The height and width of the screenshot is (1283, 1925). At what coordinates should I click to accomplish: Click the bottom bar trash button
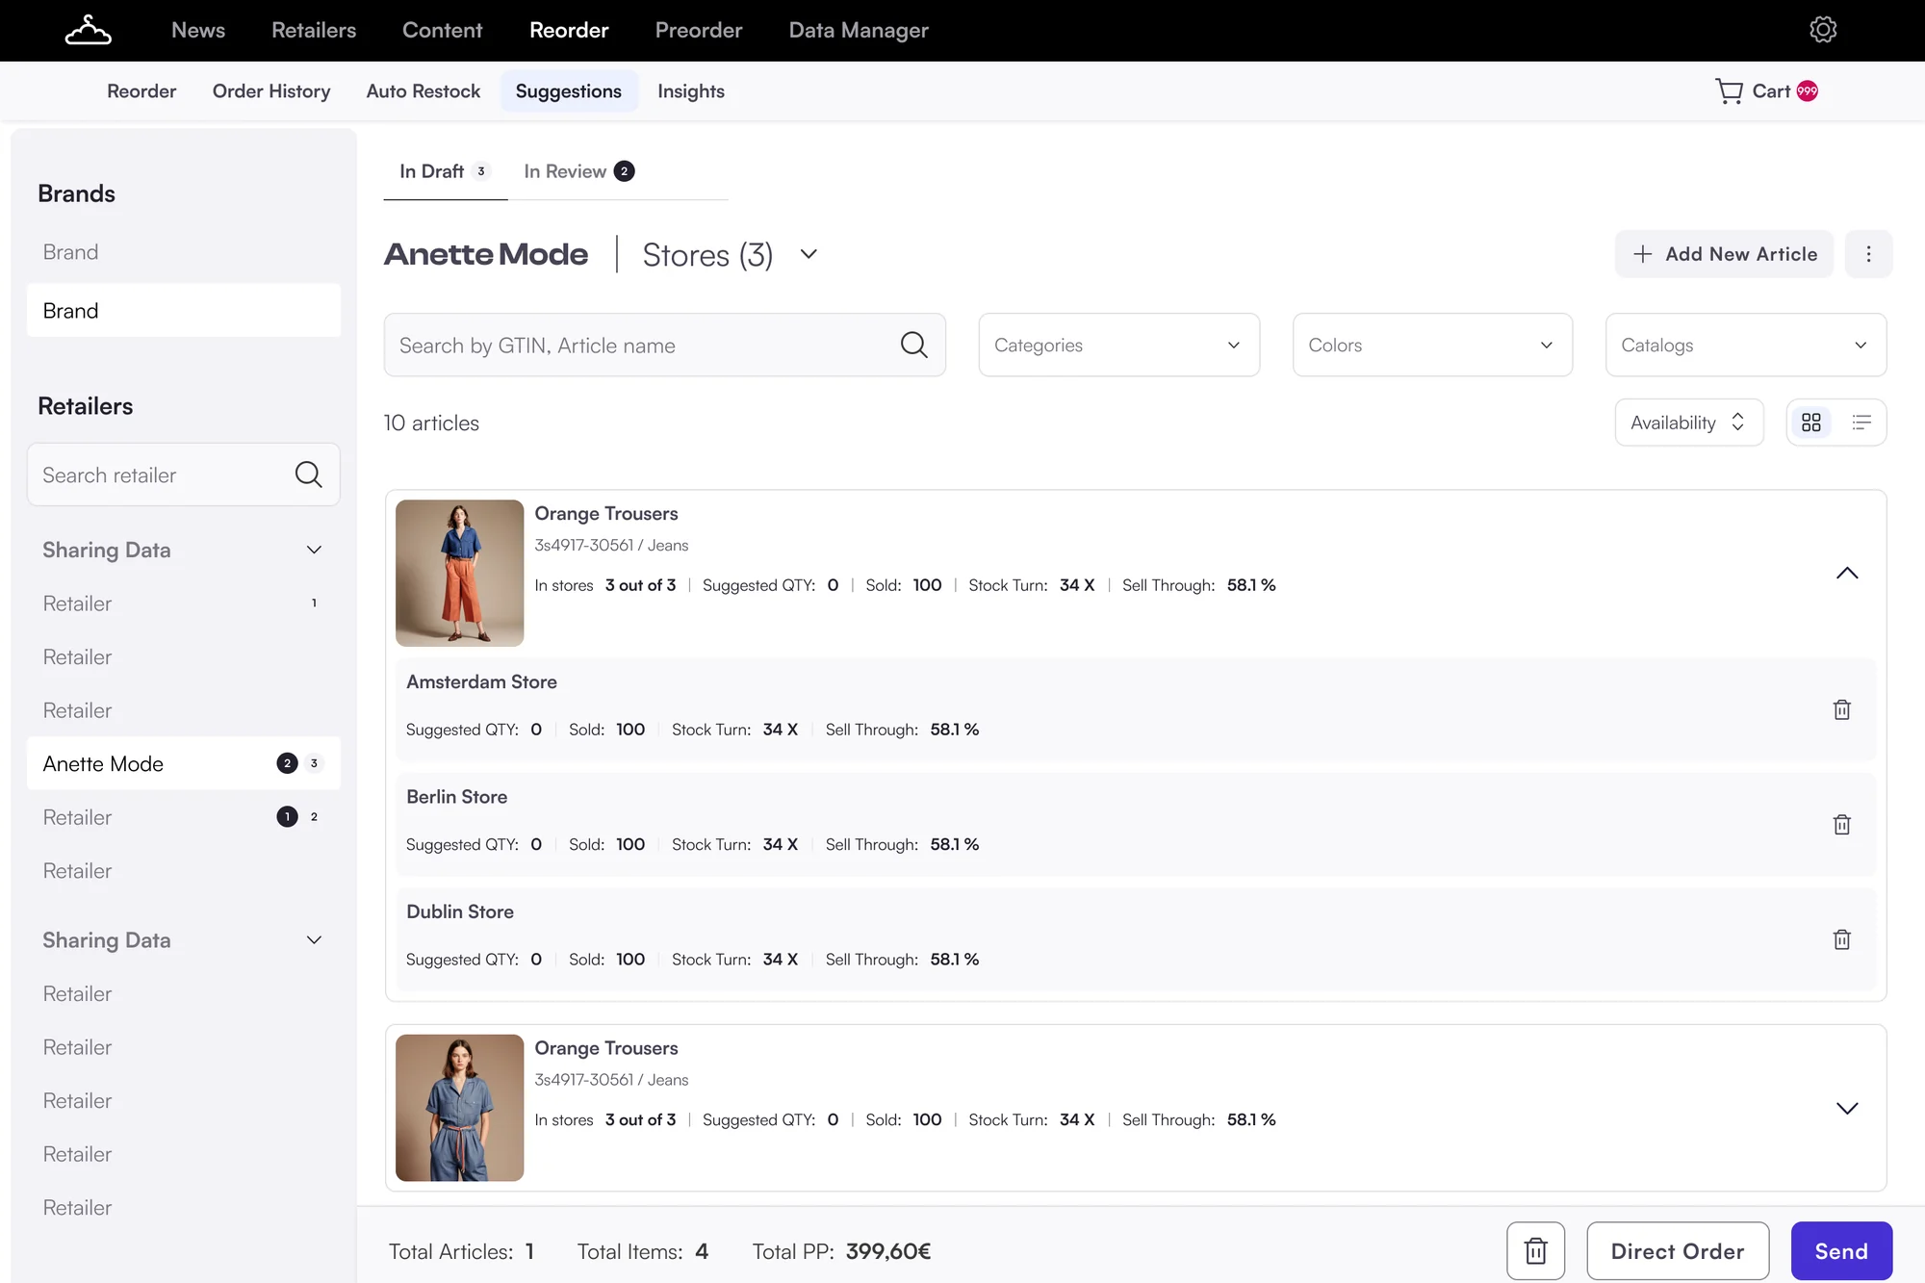tap(1535, 1251)
